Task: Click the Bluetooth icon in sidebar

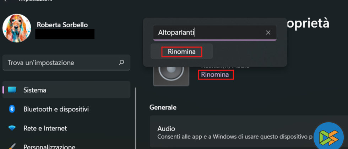Action: click(12, 109)
